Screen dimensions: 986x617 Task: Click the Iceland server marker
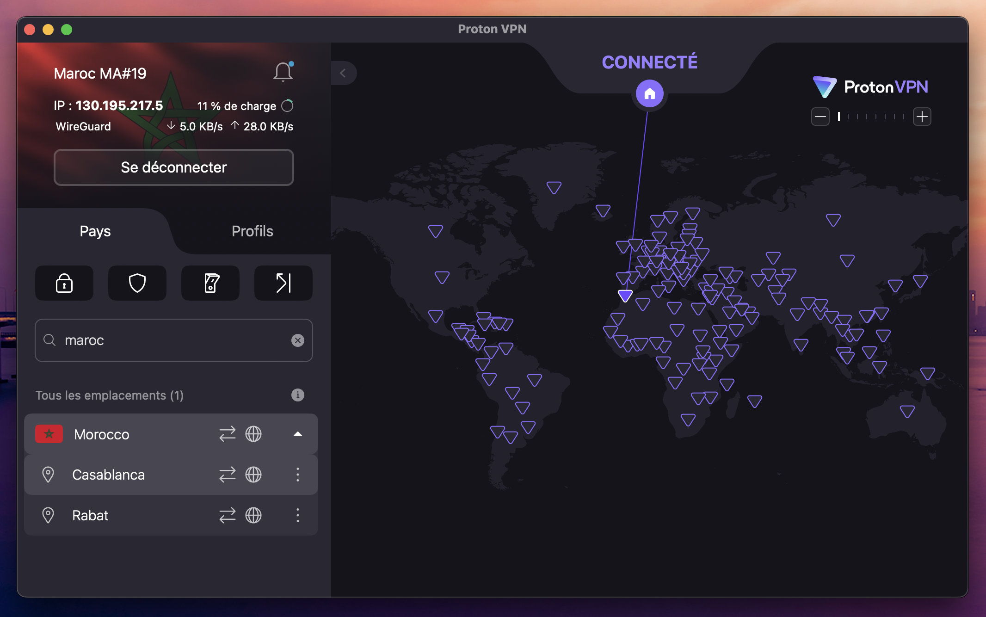click(603, 211)
